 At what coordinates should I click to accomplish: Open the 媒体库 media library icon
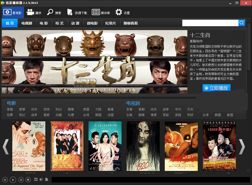(96, 12)
